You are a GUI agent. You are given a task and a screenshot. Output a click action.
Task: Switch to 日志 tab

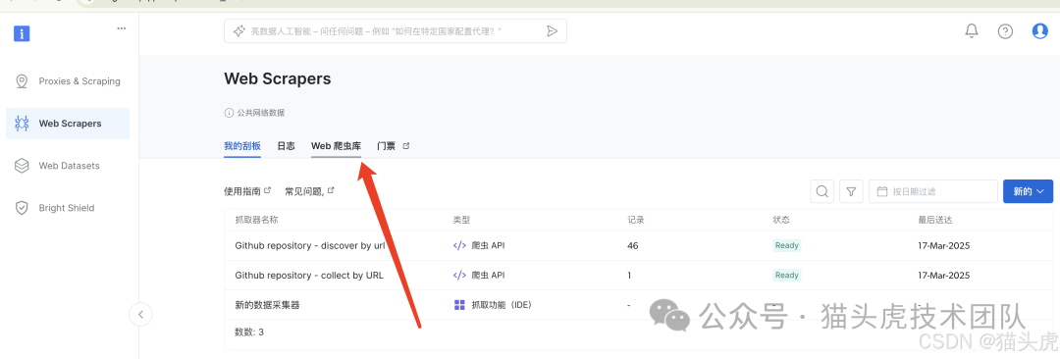pos(286,146)
